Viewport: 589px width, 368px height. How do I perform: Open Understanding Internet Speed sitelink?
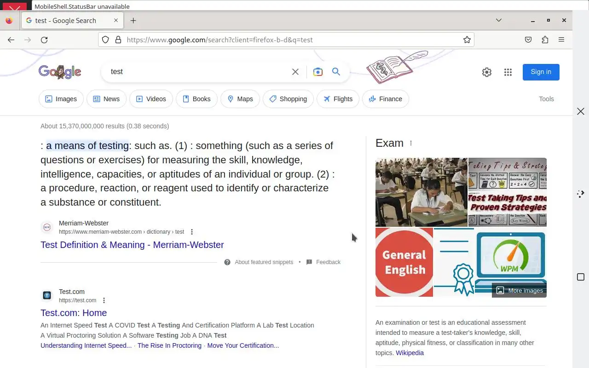(x=86, y=345)
